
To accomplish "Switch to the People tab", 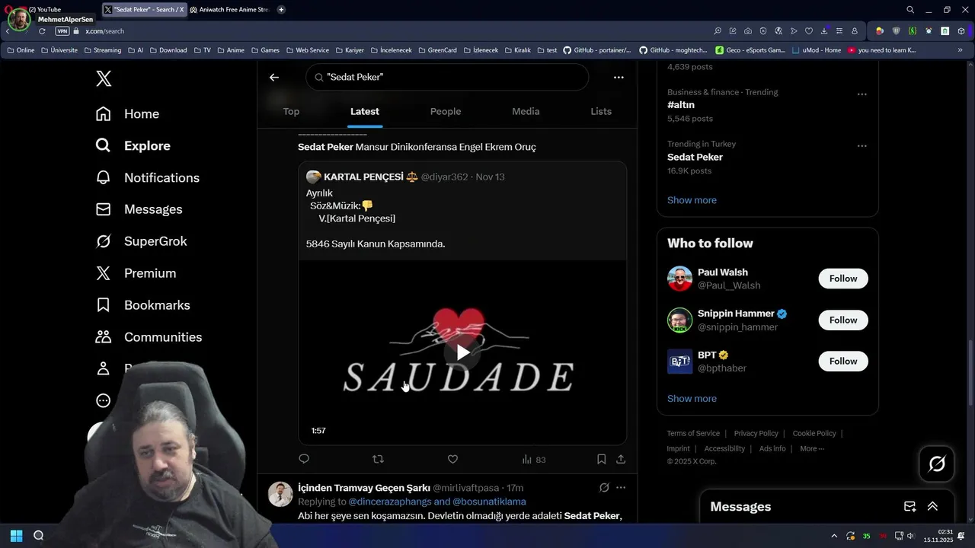I will pos(446,111).
